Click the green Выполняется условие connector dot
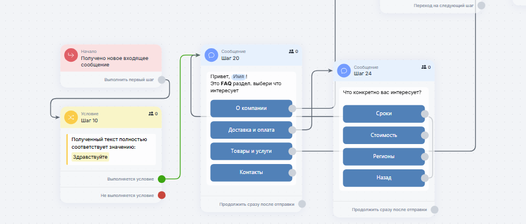This screenshot has height=224, width=526. [162, 179]
